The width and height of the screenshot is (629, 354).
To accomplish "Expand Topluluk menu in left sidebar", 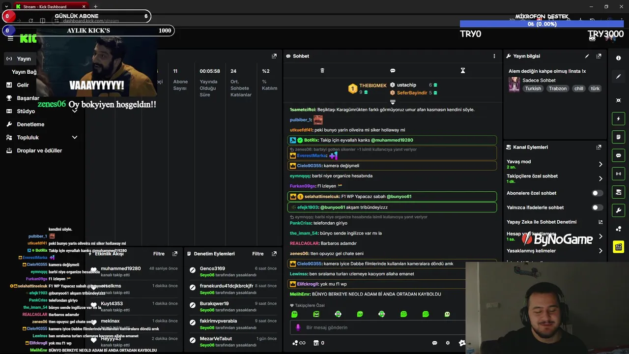I will 75,137.
